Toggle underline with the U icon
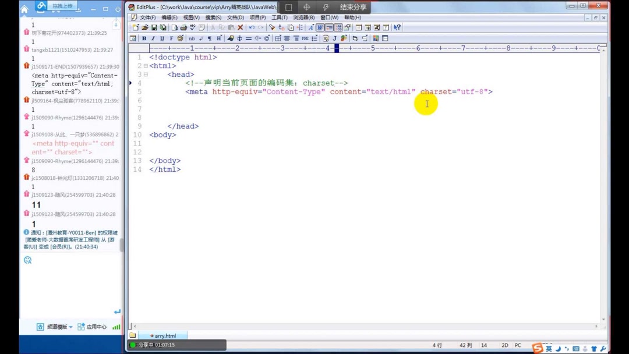Screen dimensions: 629x354 161,38
